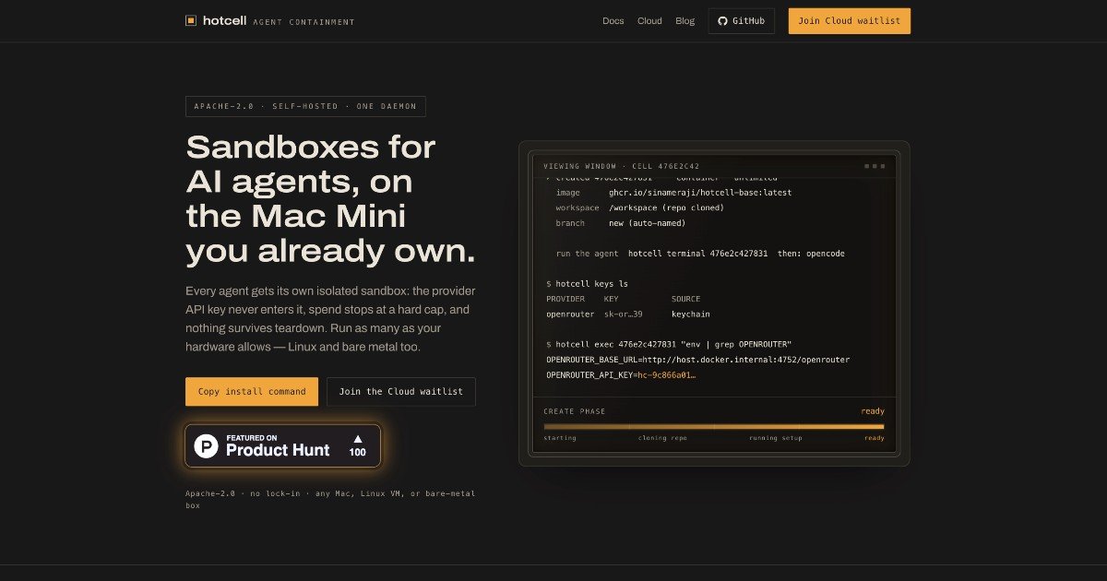This screenshot has width=1107, height=581.
Task: Click the cloning repo phase label
Action: click(x=662, y=438)
